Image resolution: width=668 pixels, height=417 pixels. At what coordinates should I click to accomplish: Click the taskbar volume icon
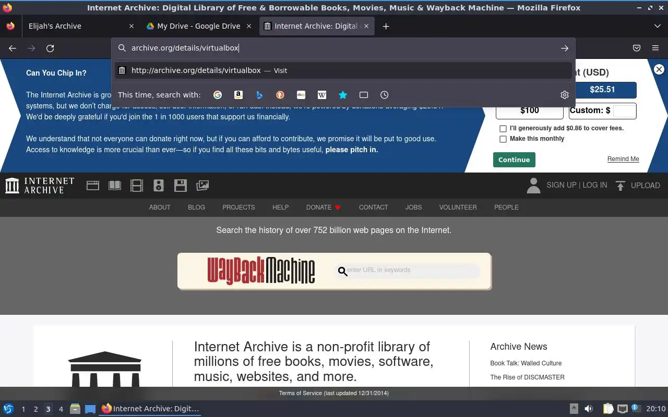pos(589,409)
